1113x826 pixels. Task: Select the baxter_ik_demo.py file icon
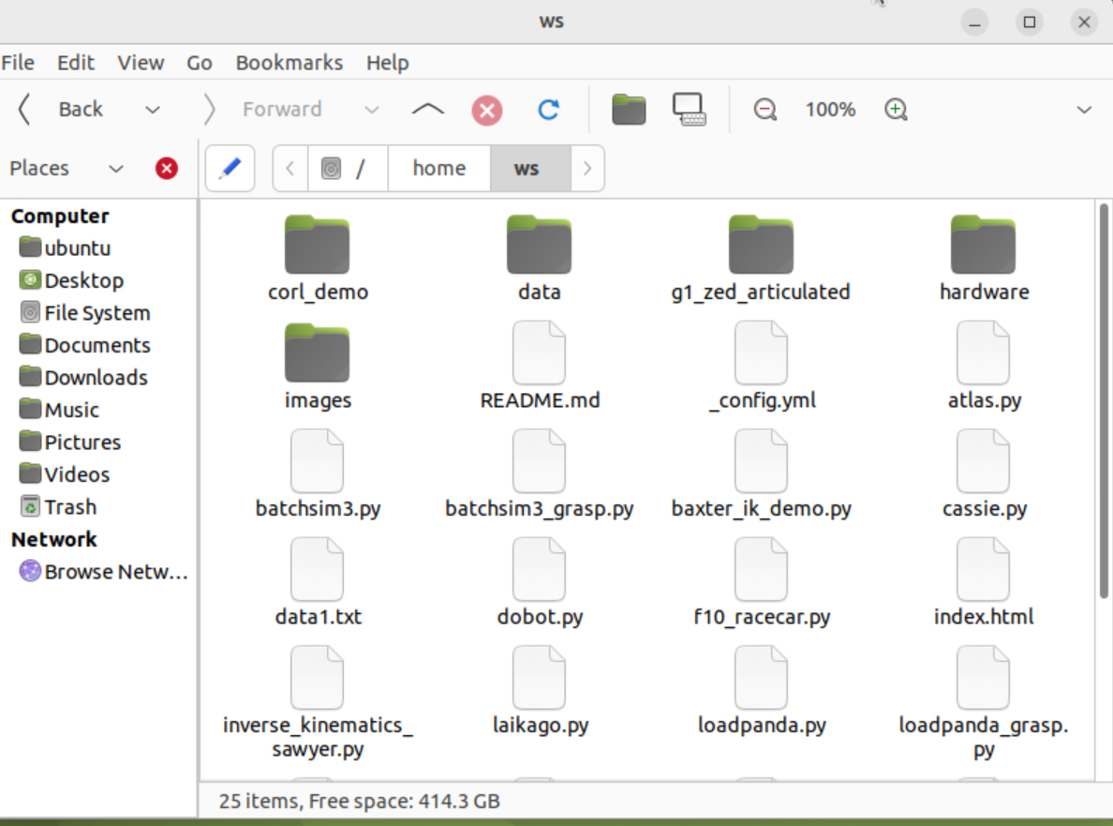(761, 461)
